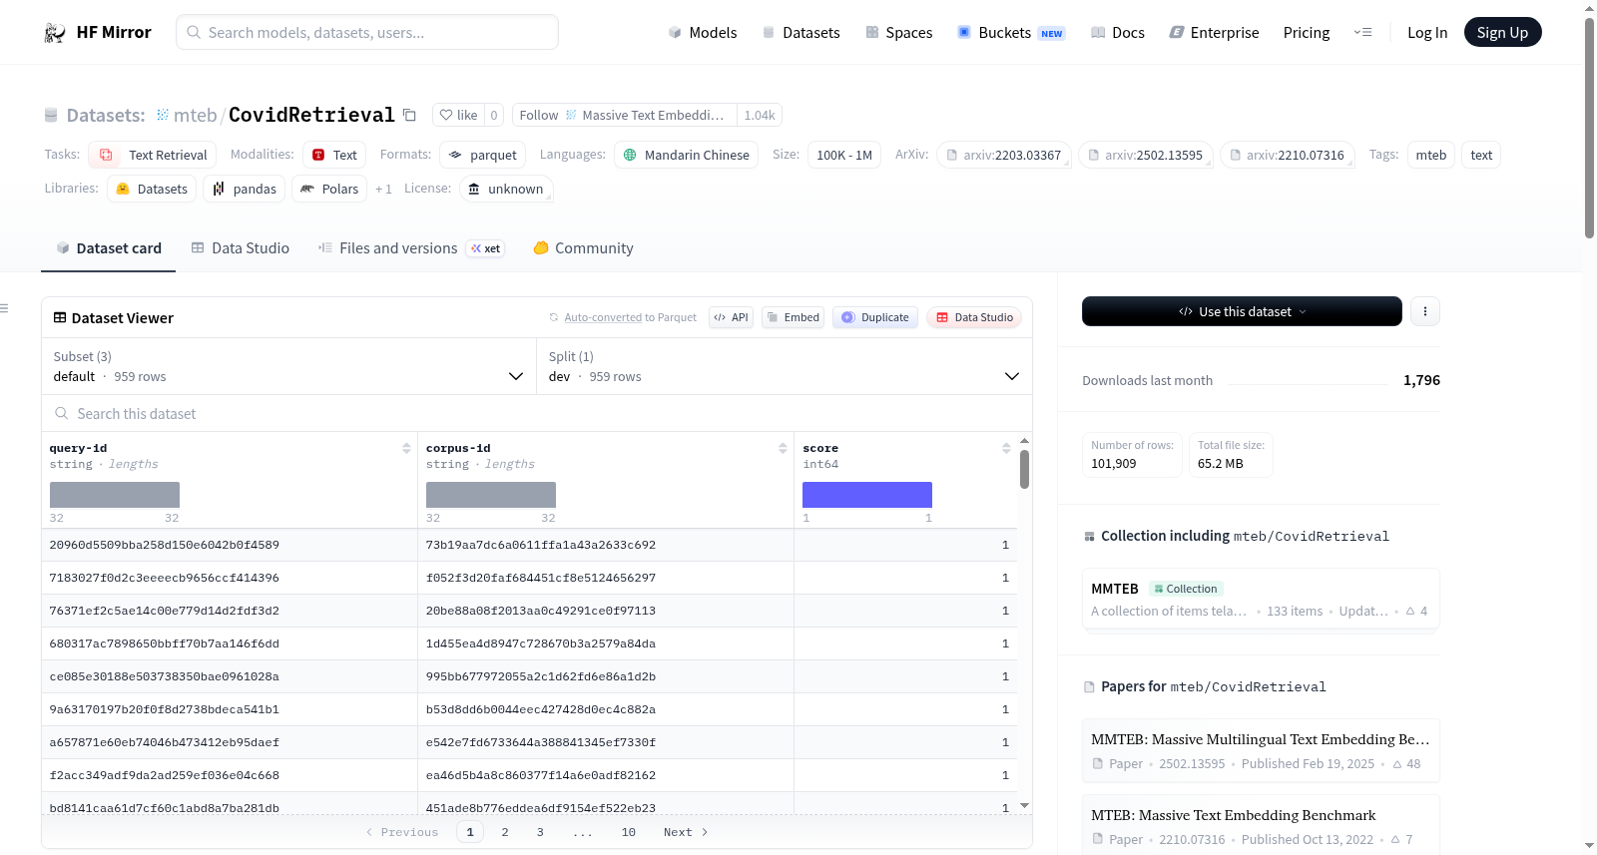Click the mteb organization link

[x=196, y=115]
